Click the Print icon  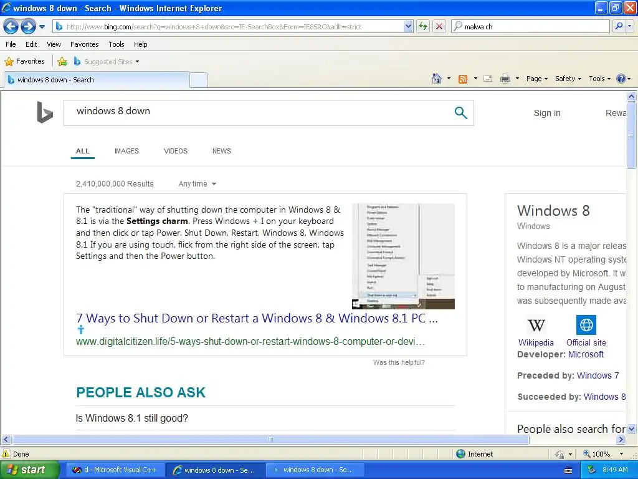pyautogui.click(x=505, y=79)
